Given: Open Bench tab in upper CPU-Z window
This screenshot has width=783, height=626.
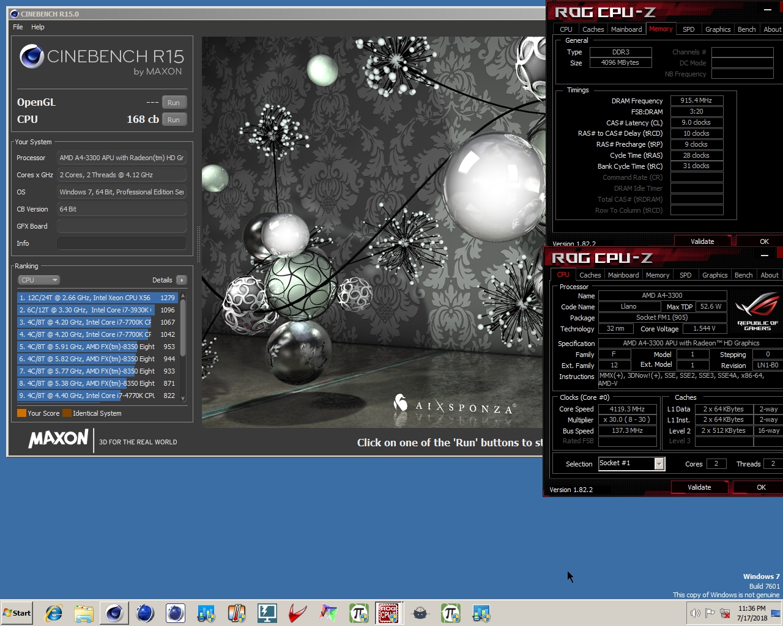Looking at the screenshot, I should point(746,29).
